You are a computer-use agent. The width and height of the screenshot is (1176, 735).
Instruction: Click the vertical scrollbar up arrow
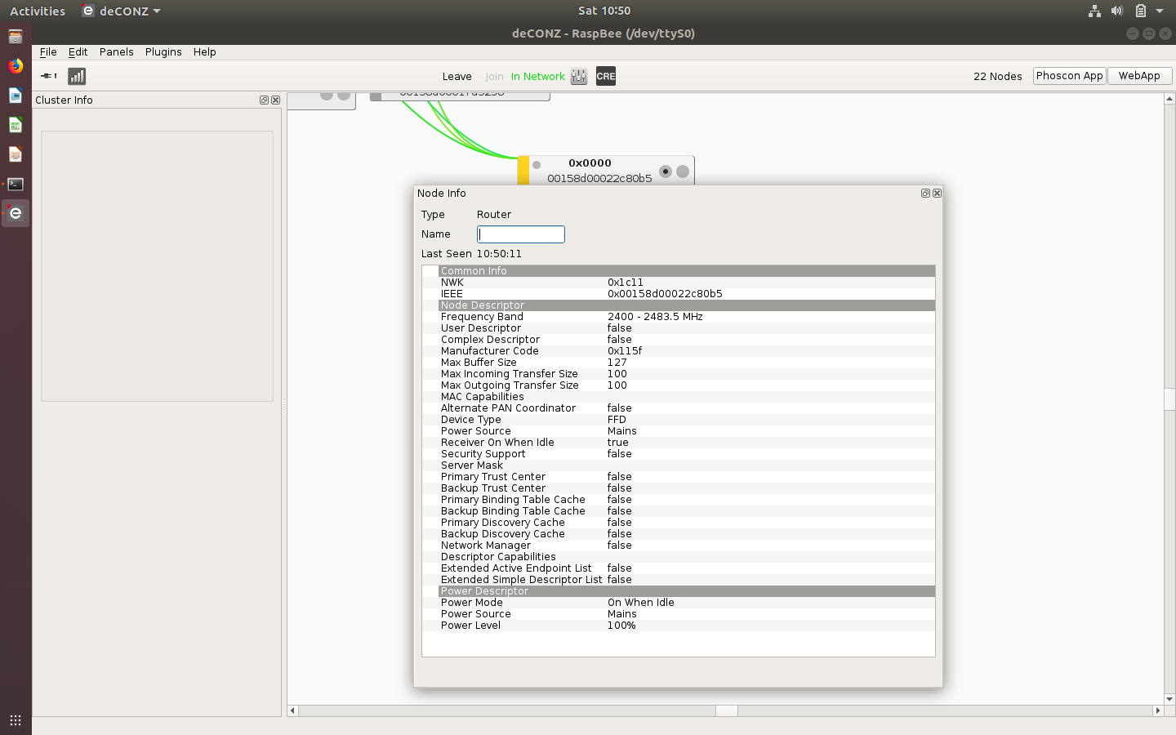[1169, 99]
